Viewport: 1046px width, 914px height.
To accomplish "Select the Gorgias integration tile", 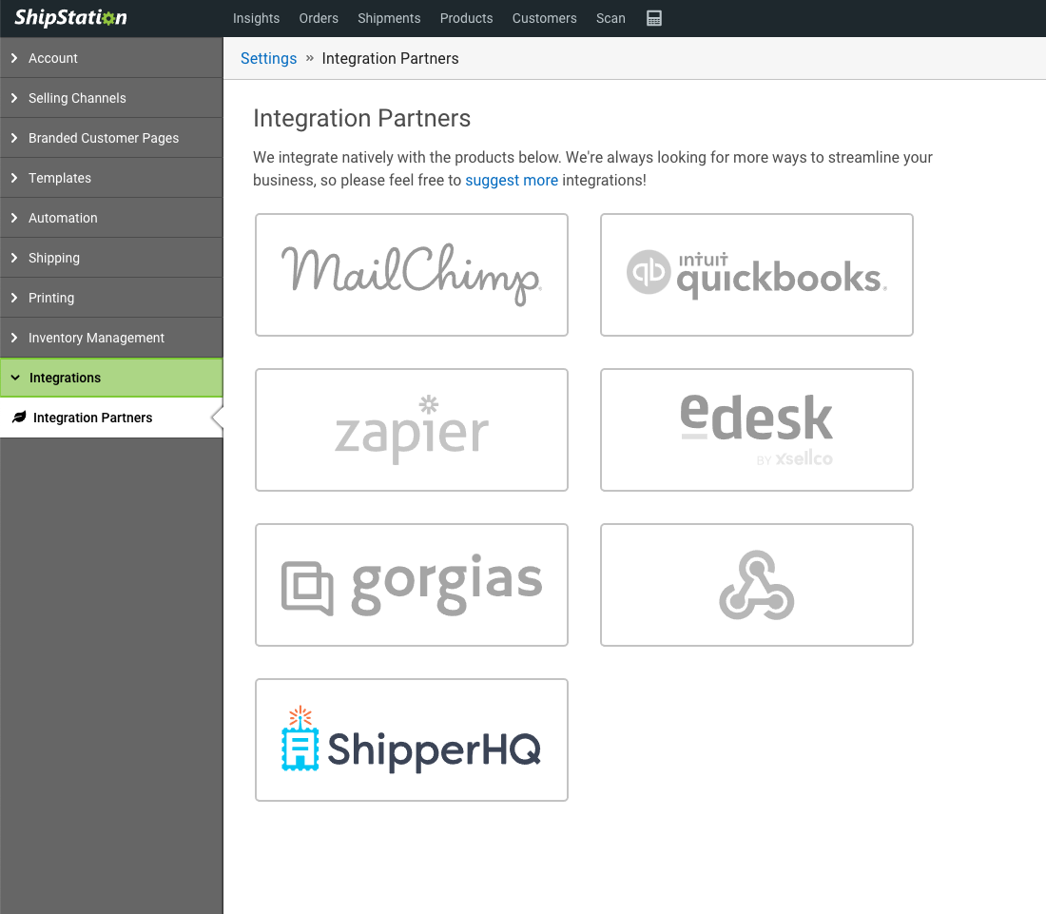I will pyautogui.click(x=412, y=585).
